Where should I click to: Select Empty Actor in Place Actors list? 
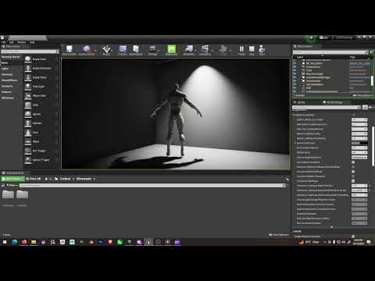tap(41, 59)
